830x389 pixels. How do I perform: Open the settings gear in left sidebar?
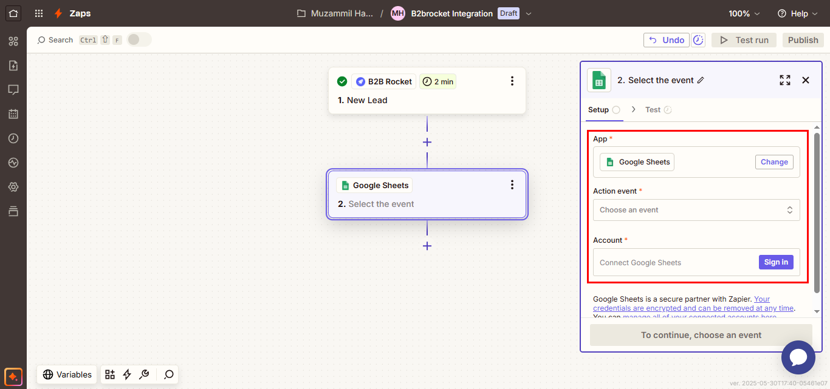click(x=13, y=187)
